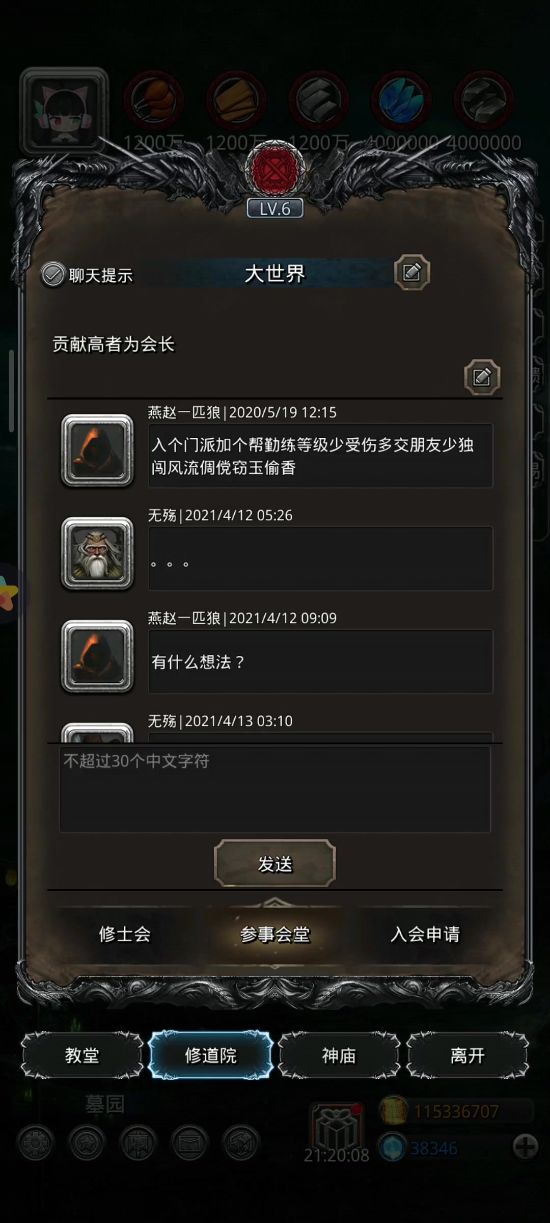This screenshot has width=550, height=1223.
Task: Tap the red guild emblem badge
Action: tap(275, 170)
